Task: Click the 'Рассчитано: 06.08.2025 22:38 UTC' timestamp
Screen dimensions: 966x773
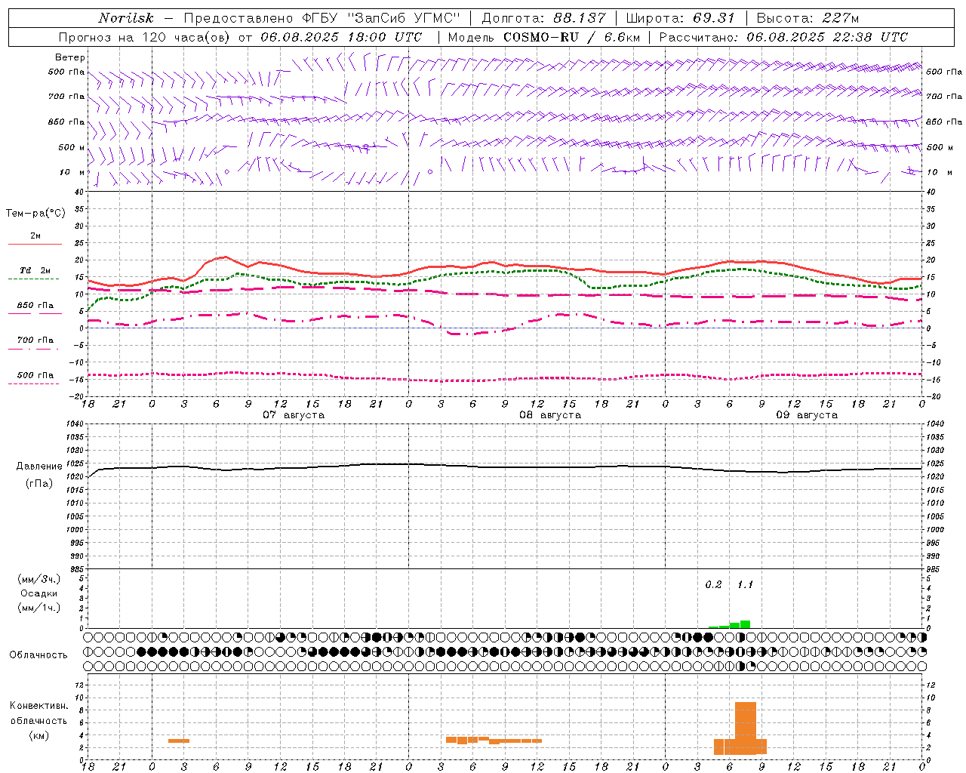Action: (x=783, y=37)
